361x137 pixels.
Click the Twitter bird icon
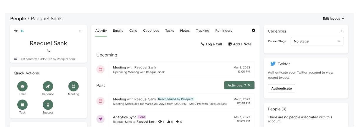tap(273, 64)
